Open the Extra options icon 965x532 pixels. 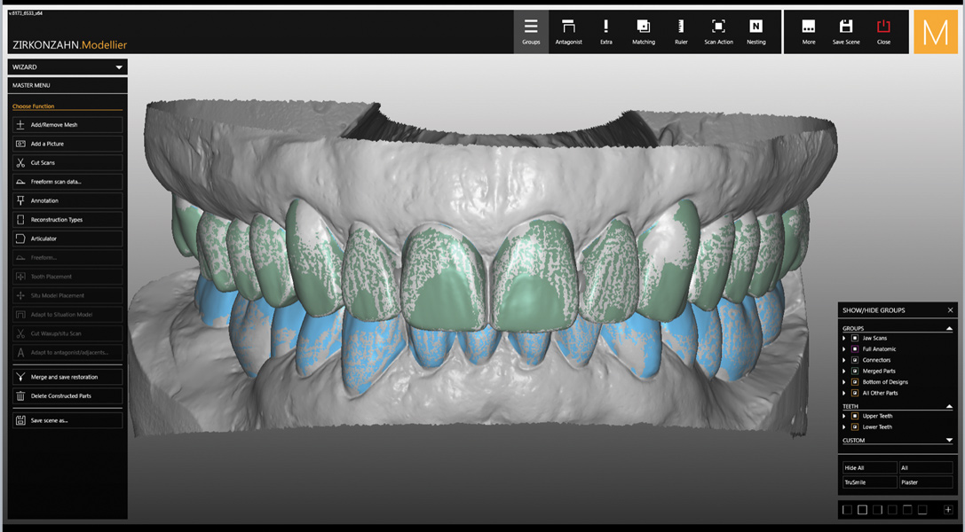pos(605,31)
